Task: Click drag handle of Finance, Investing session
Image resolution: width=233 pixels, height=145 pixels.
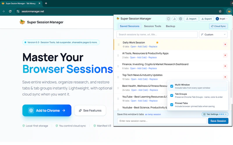Action: pyautogui.click(x=118, y=66)
